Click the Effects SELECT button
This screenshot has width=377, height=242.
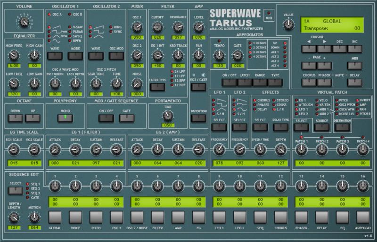[260, 127]
